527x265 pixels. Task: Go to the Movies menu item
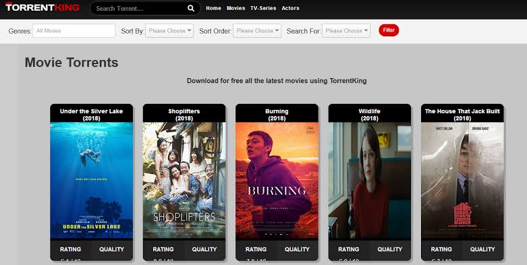tap(236, 8)
